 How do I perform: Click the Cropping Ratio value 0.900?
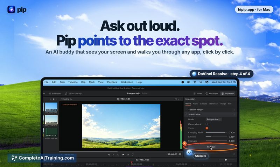231,133
